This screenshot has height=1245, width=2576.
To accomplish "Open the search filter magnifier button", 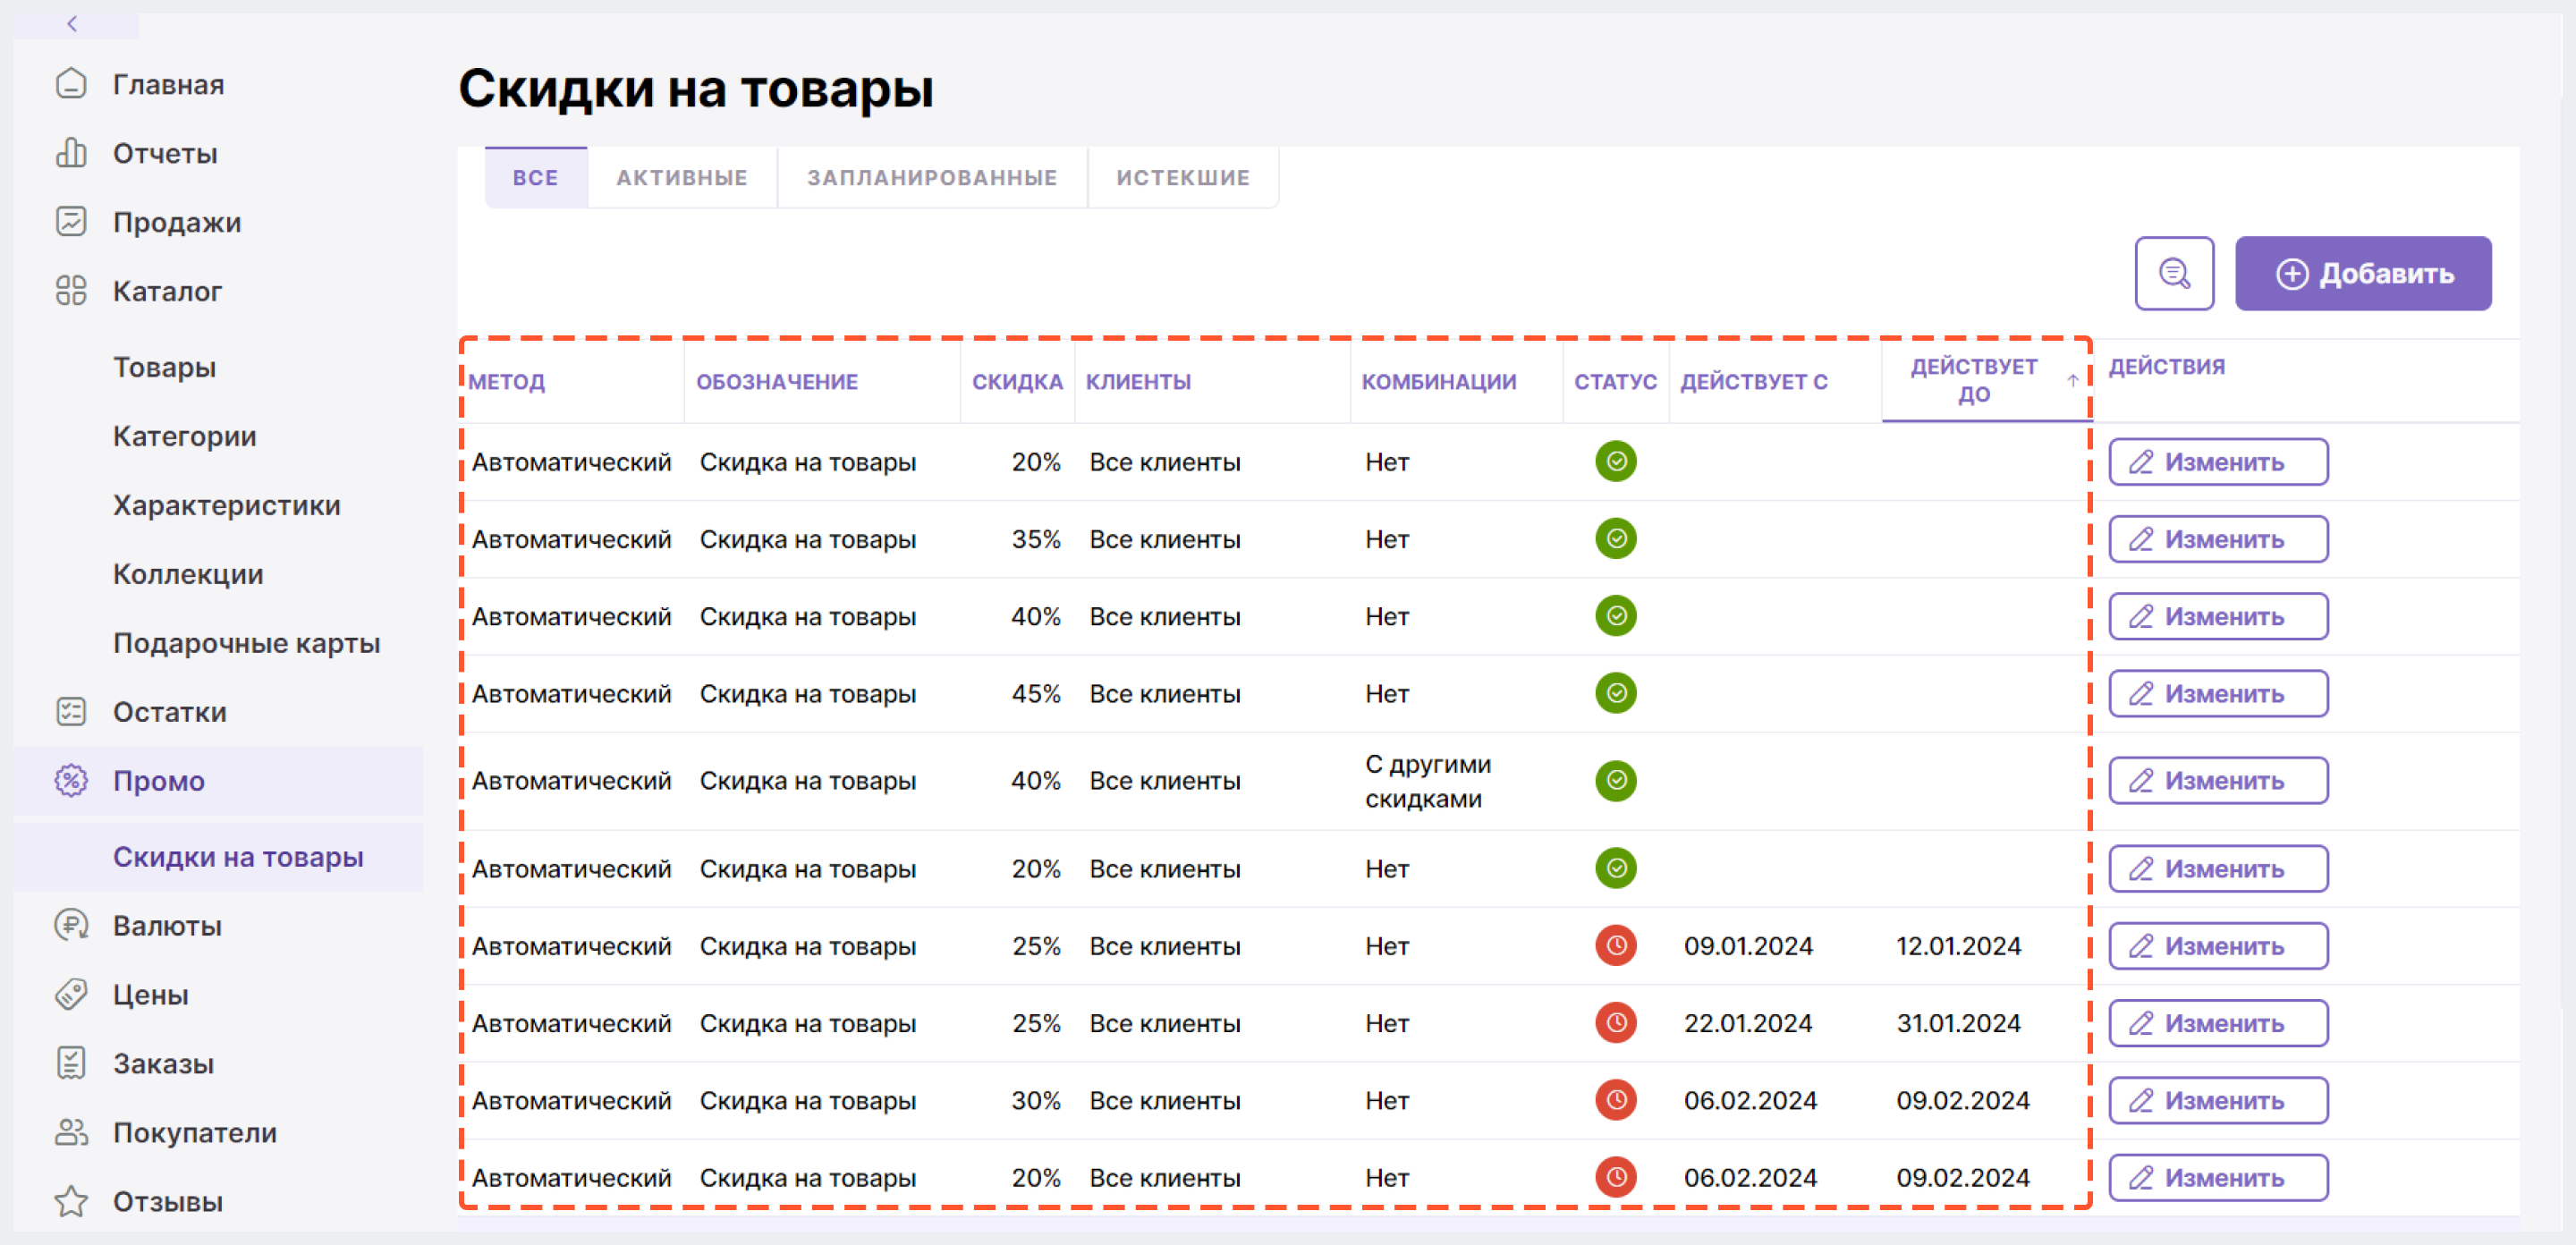I will (2174, 273).
